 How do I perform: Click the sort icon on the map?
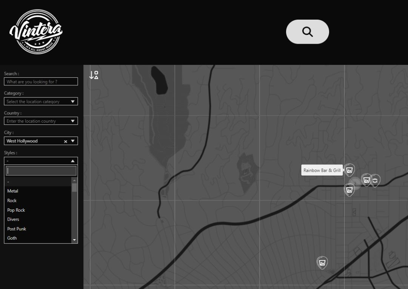point(94,75)
